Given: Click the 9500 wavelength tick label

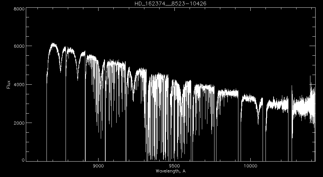Looking at the screenshot, I should coord(174,166).
